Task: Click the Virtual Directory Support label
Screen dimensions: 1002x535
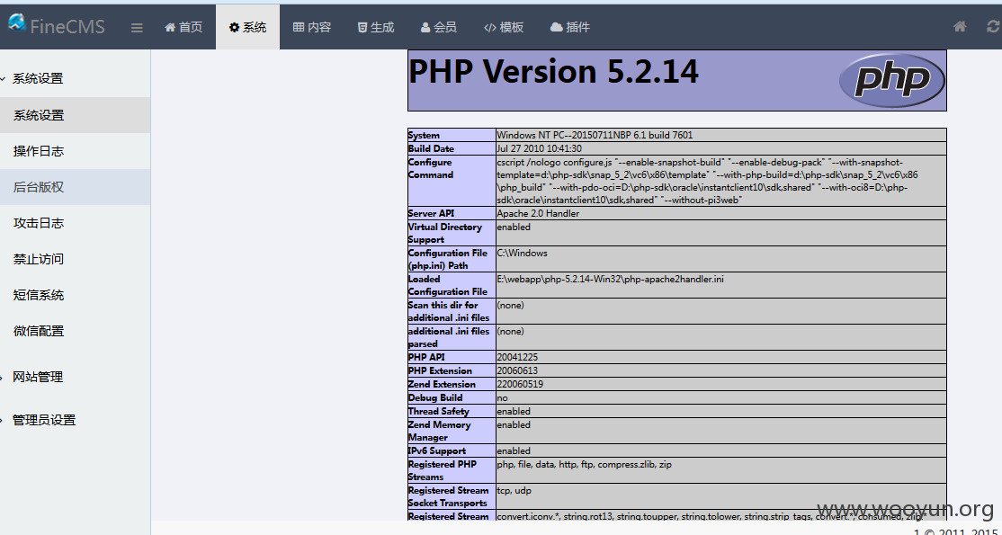Action: 444,233
